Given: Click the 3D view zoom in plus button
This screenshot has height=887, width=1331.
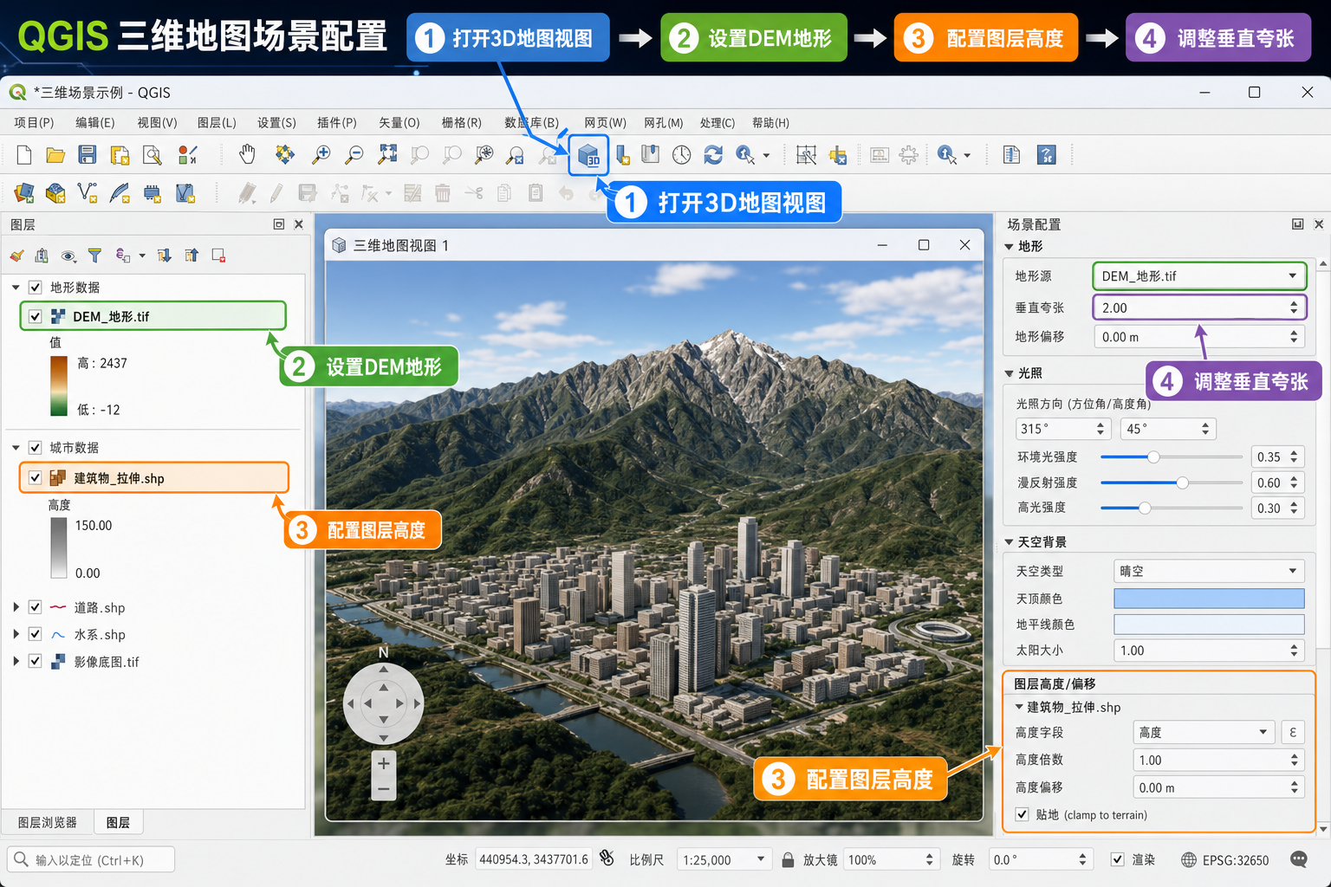Looking at the screenshot, I should tap(384, 763).
